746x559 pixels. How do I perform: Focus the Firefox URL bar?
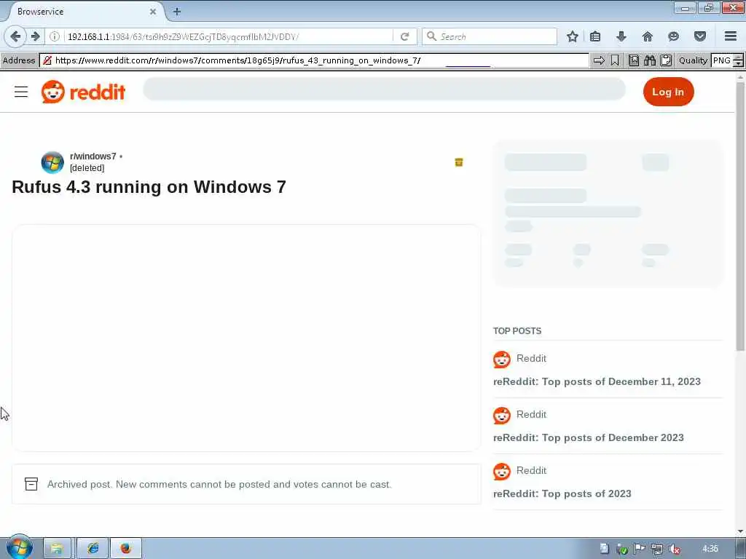coord(228,36)
